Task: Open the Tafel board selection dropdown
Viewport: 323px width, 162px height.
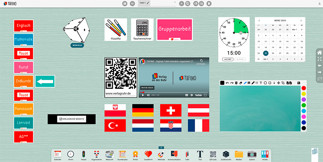Action: (x=175, y=3)
